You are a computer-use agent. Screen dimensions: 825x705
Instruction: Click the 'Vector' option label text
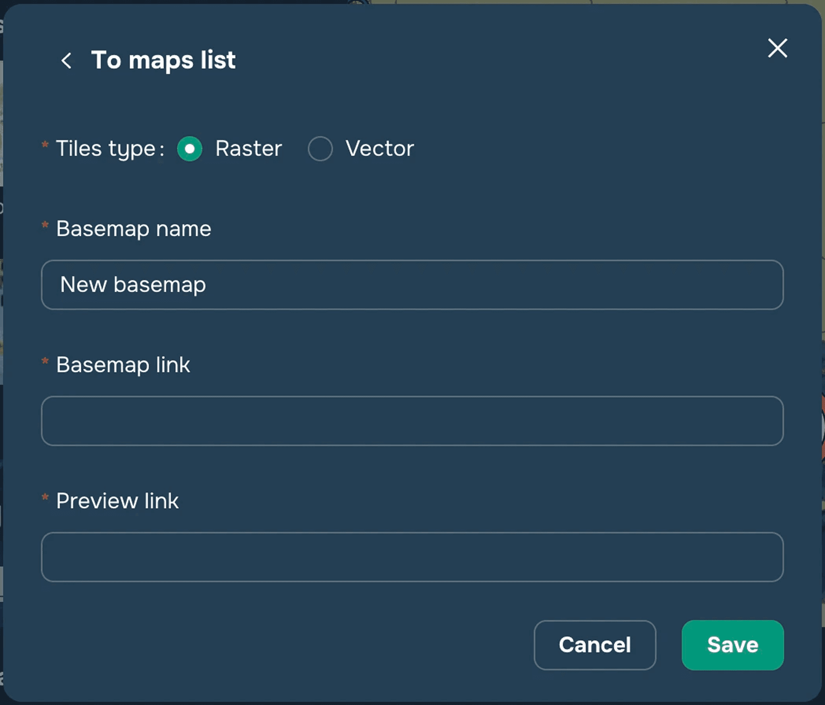379,149
